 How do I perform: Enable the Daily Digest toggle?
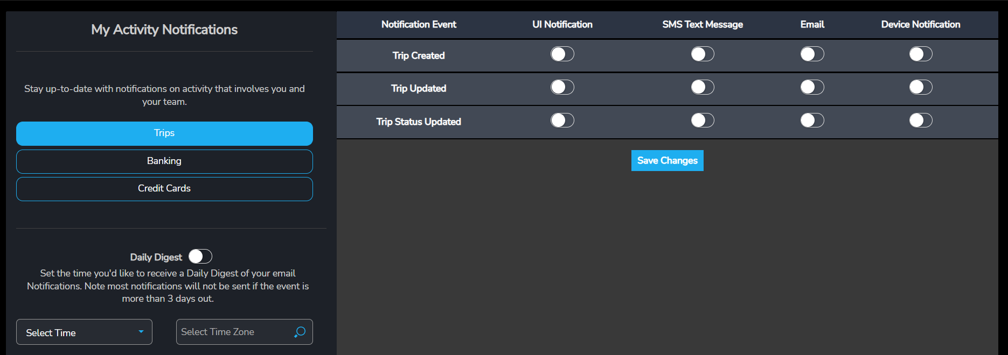(x=200, y=257)
